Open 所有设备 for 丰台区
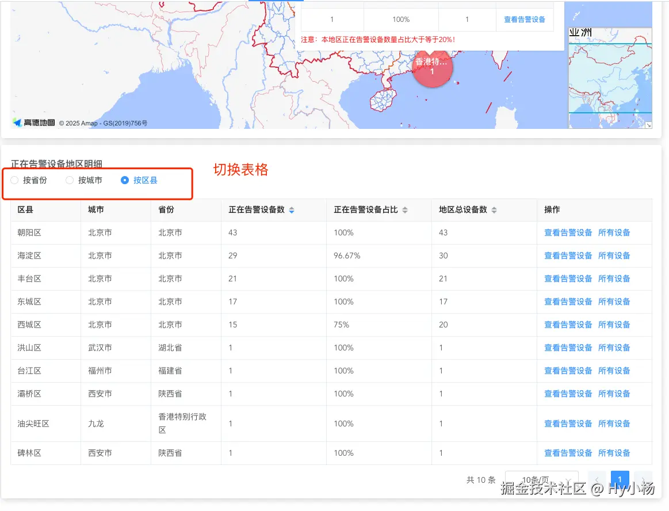Image resolution: width=669 pixels, height=511 pixels. point(614,279)
